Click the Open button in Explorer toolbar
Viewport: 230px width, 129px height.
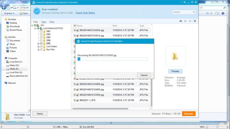tap(24, 13)
